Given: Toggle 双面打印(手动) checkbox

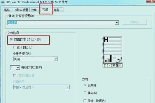Looking at the screenshot, I should [11, 39].
